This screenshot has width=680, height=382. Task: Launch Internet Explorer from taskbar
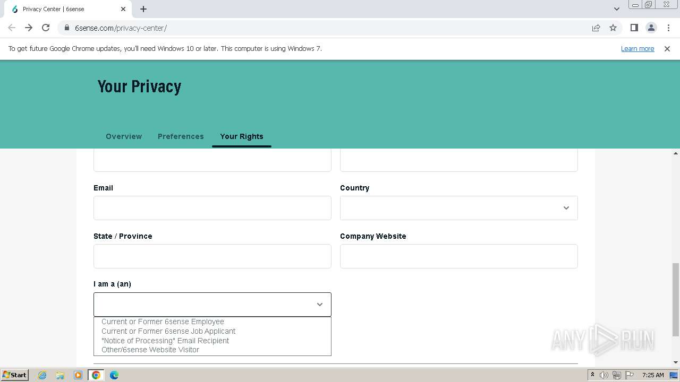42,375
